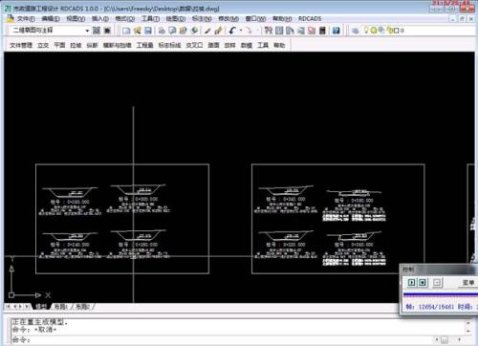Open the 窗口(W) menu
Screen dimensions: 478x346
[x=255, y=19]
